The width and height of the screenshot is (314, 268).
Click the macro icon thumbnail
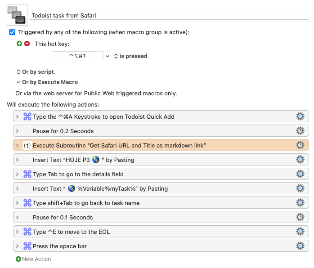click(17, 15)
